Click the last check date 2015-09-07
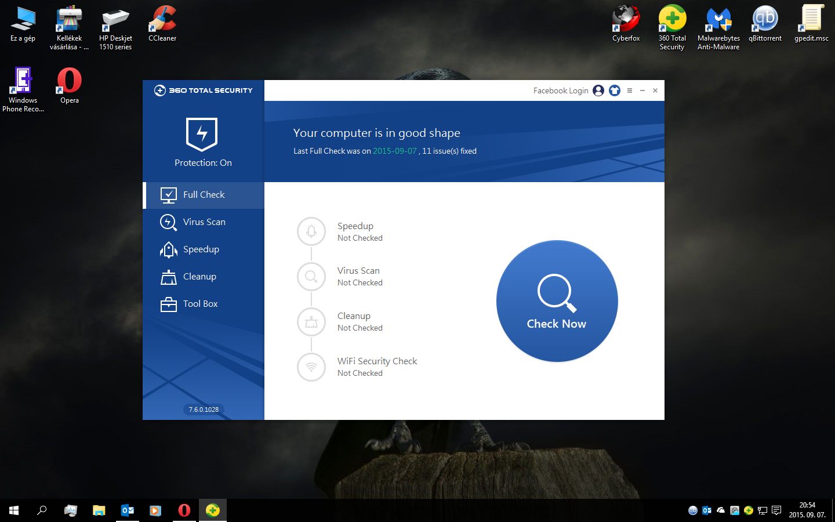The height and width of the screenshot is (522, 835). tap(395, 151)
